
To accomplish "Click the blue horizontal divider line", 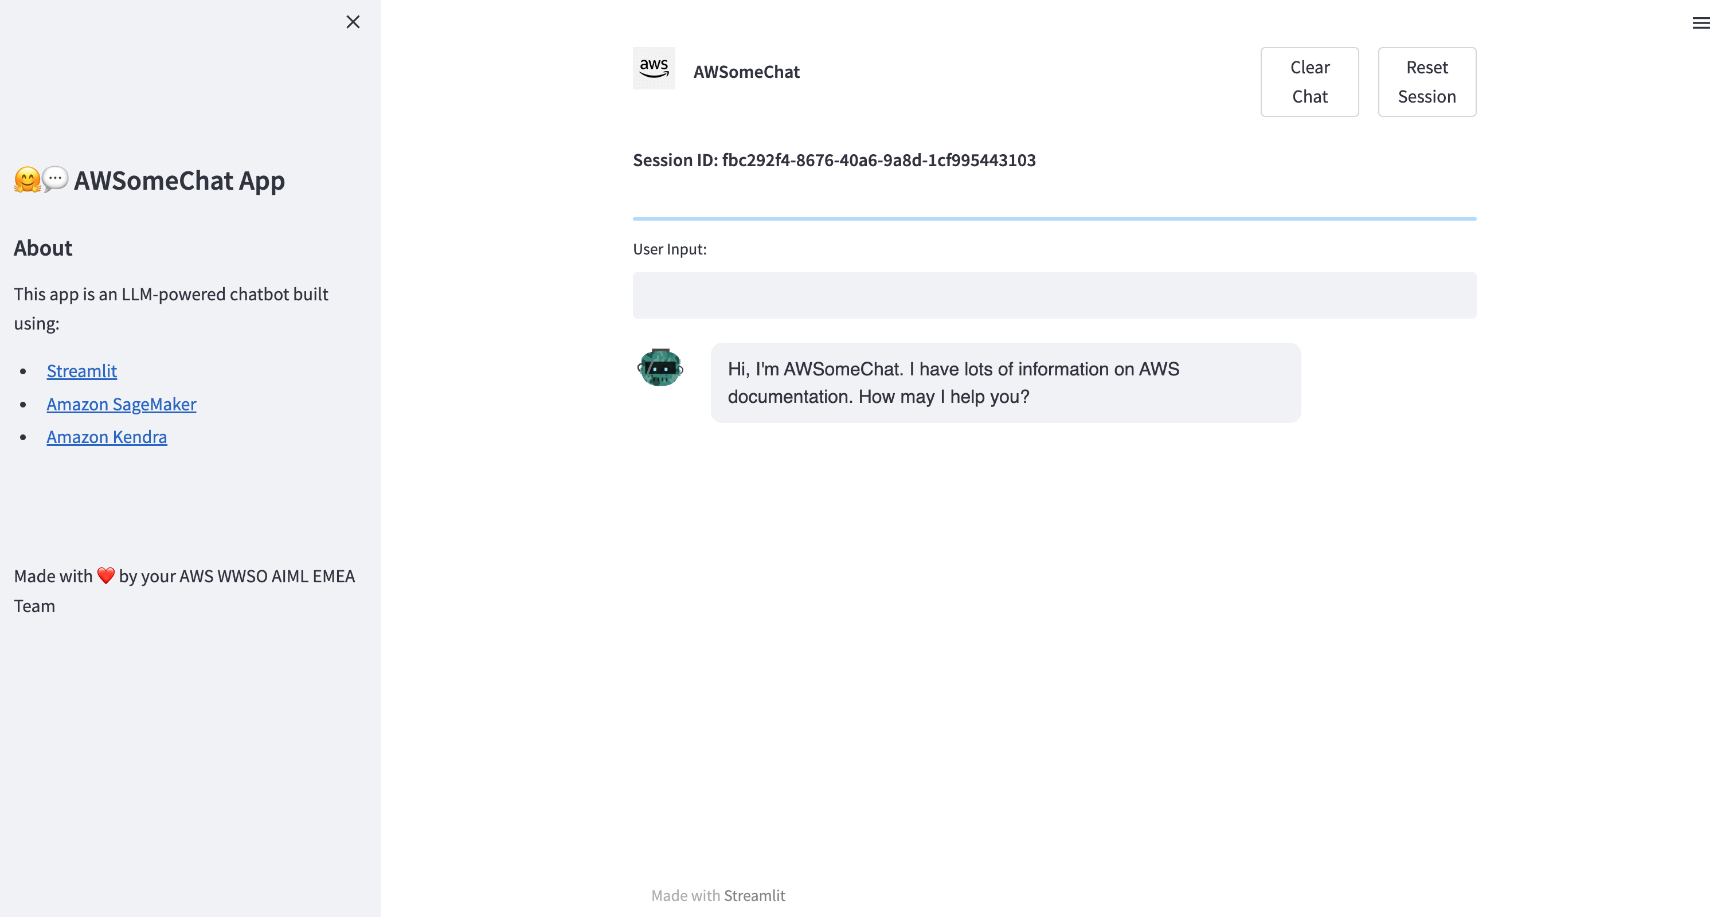I will [1054, 218].
